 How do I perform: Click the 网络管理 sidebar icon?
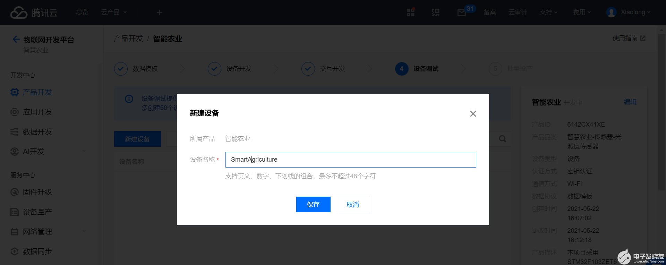[15, 232]
